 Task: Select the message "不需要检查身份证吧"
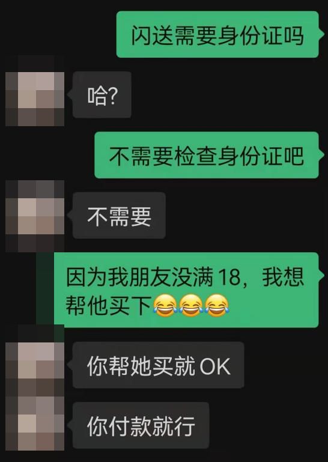207,155
